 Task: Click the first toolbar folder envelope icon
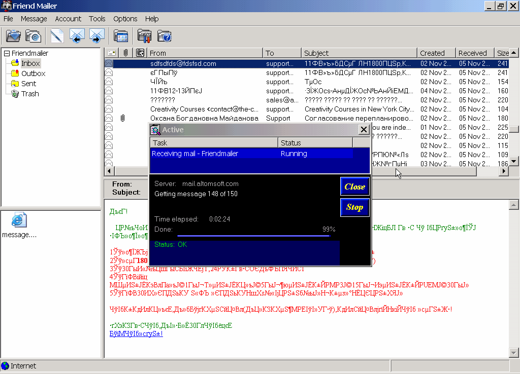(14, 36)
